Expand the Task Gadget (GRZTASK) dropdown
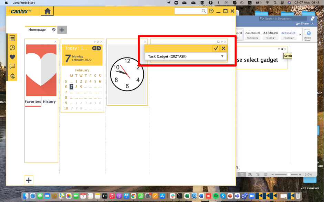324x202 pixels. (222, 56)
